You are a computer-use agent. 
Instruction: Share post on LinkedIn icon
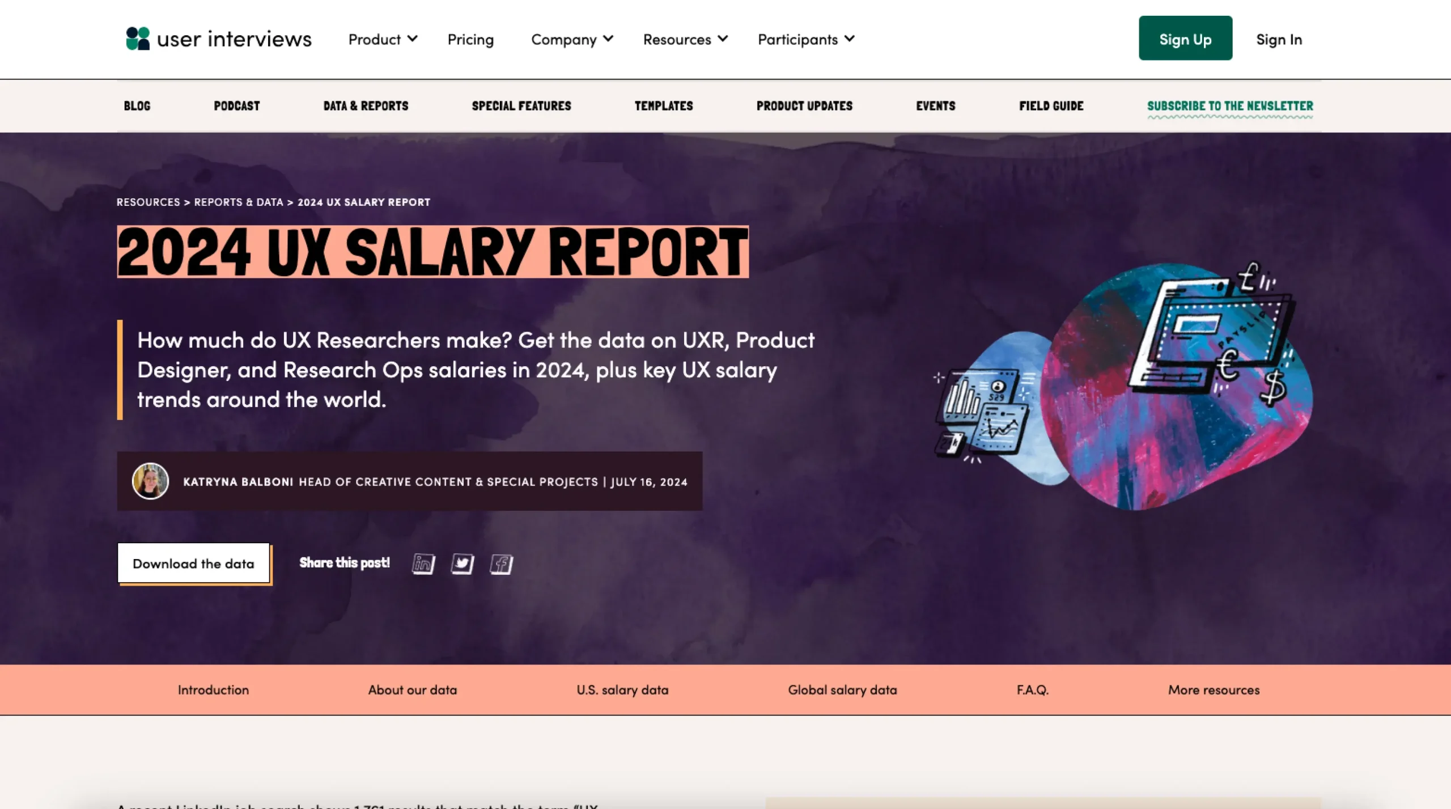[x=423, y=564]
